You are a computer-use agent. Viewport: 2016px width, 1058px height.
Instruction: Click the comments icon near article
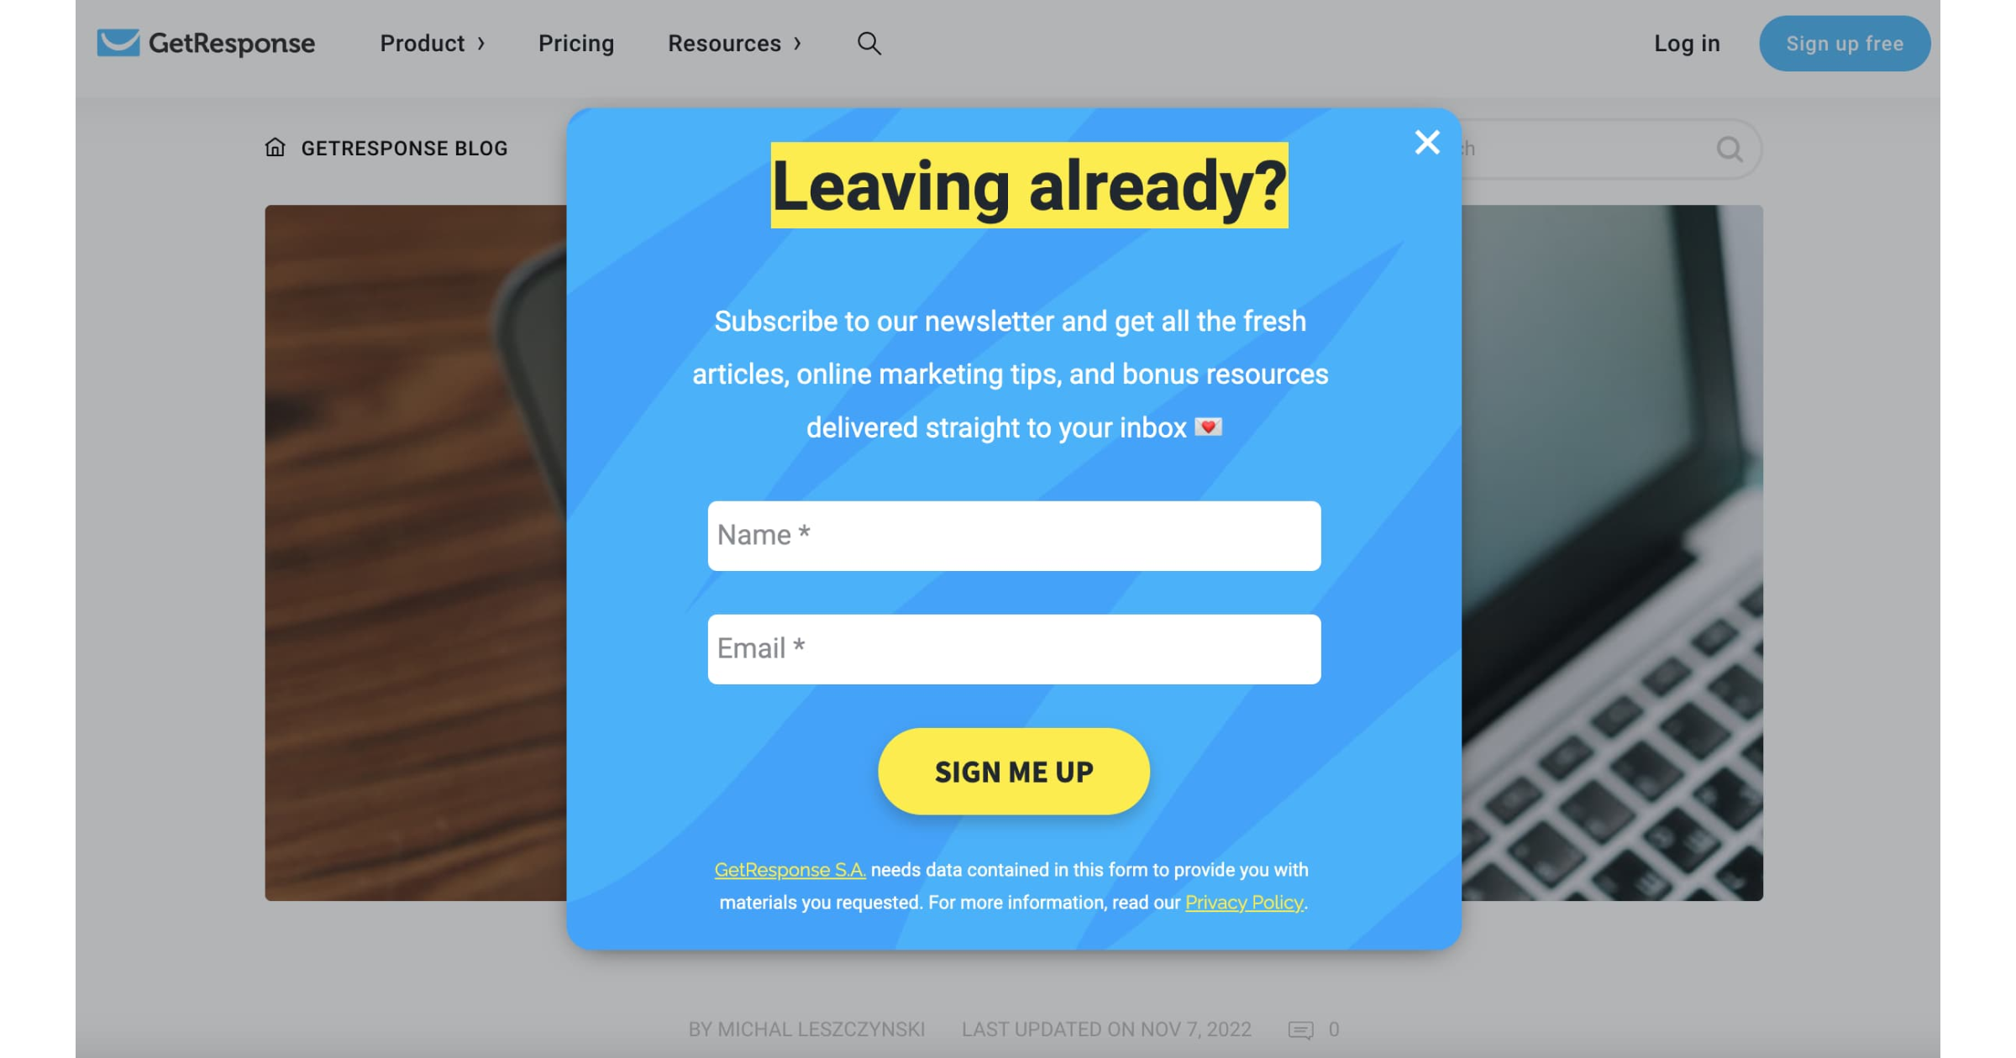pos(1300,1029)
